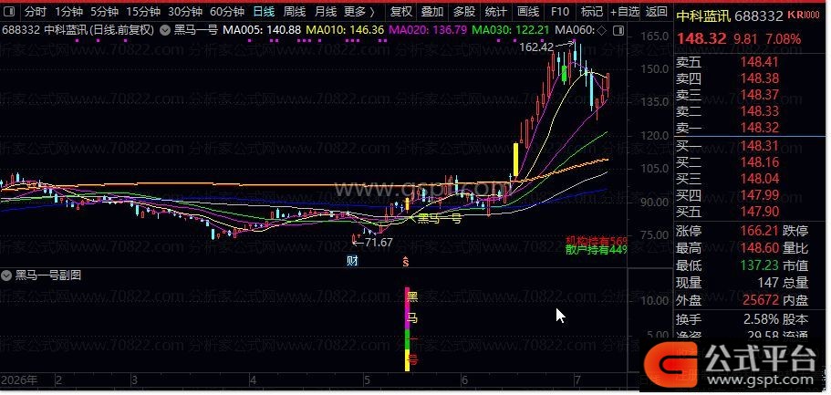Open the 统计 statistics tool

tap(495, 12)
